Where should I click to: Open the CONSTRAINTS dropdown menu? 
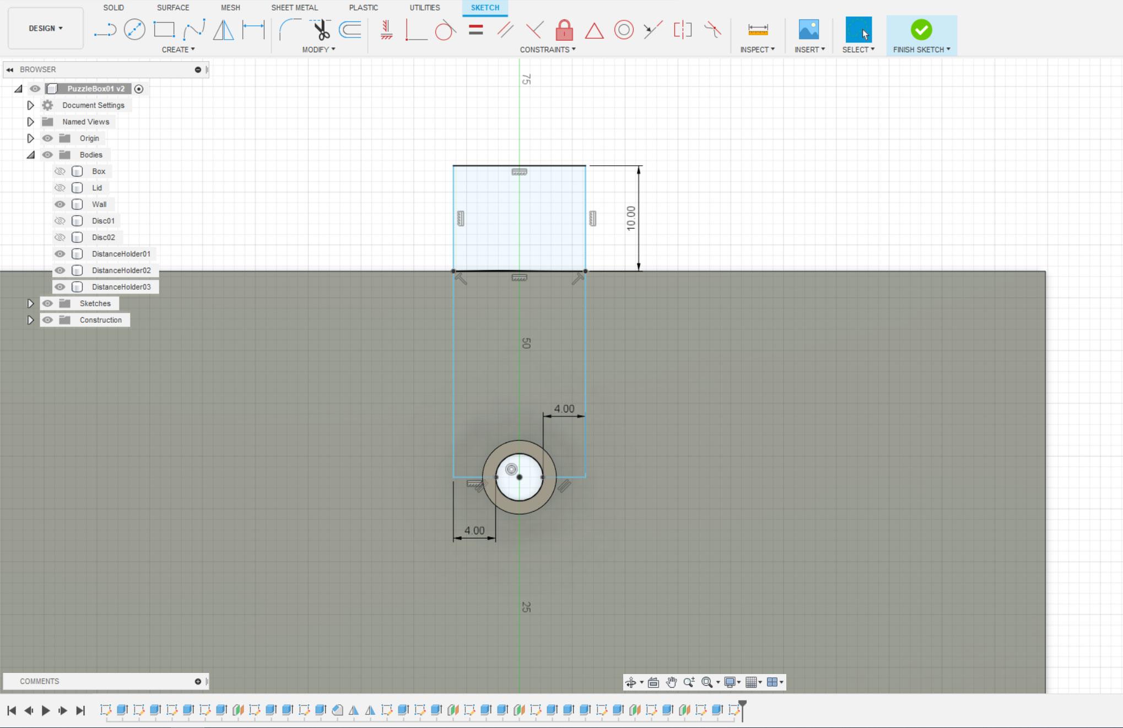[548, 49]
